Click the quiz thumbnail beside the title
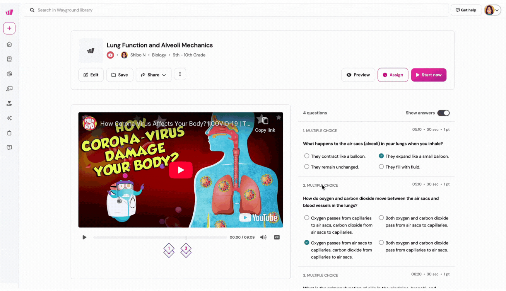This screenshot has height=291, width=506. [91, 50]
